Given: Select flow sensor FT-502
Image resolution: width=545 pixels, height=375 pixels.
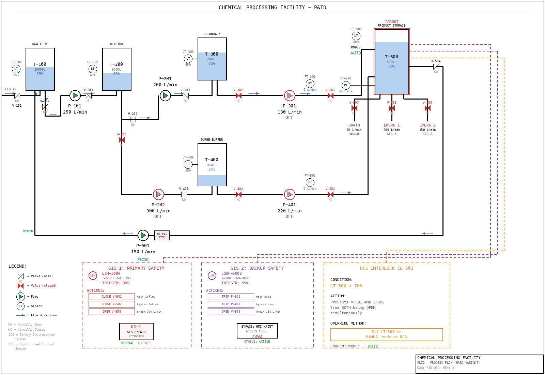Looking at the screenshot, I should pos(310,182).
